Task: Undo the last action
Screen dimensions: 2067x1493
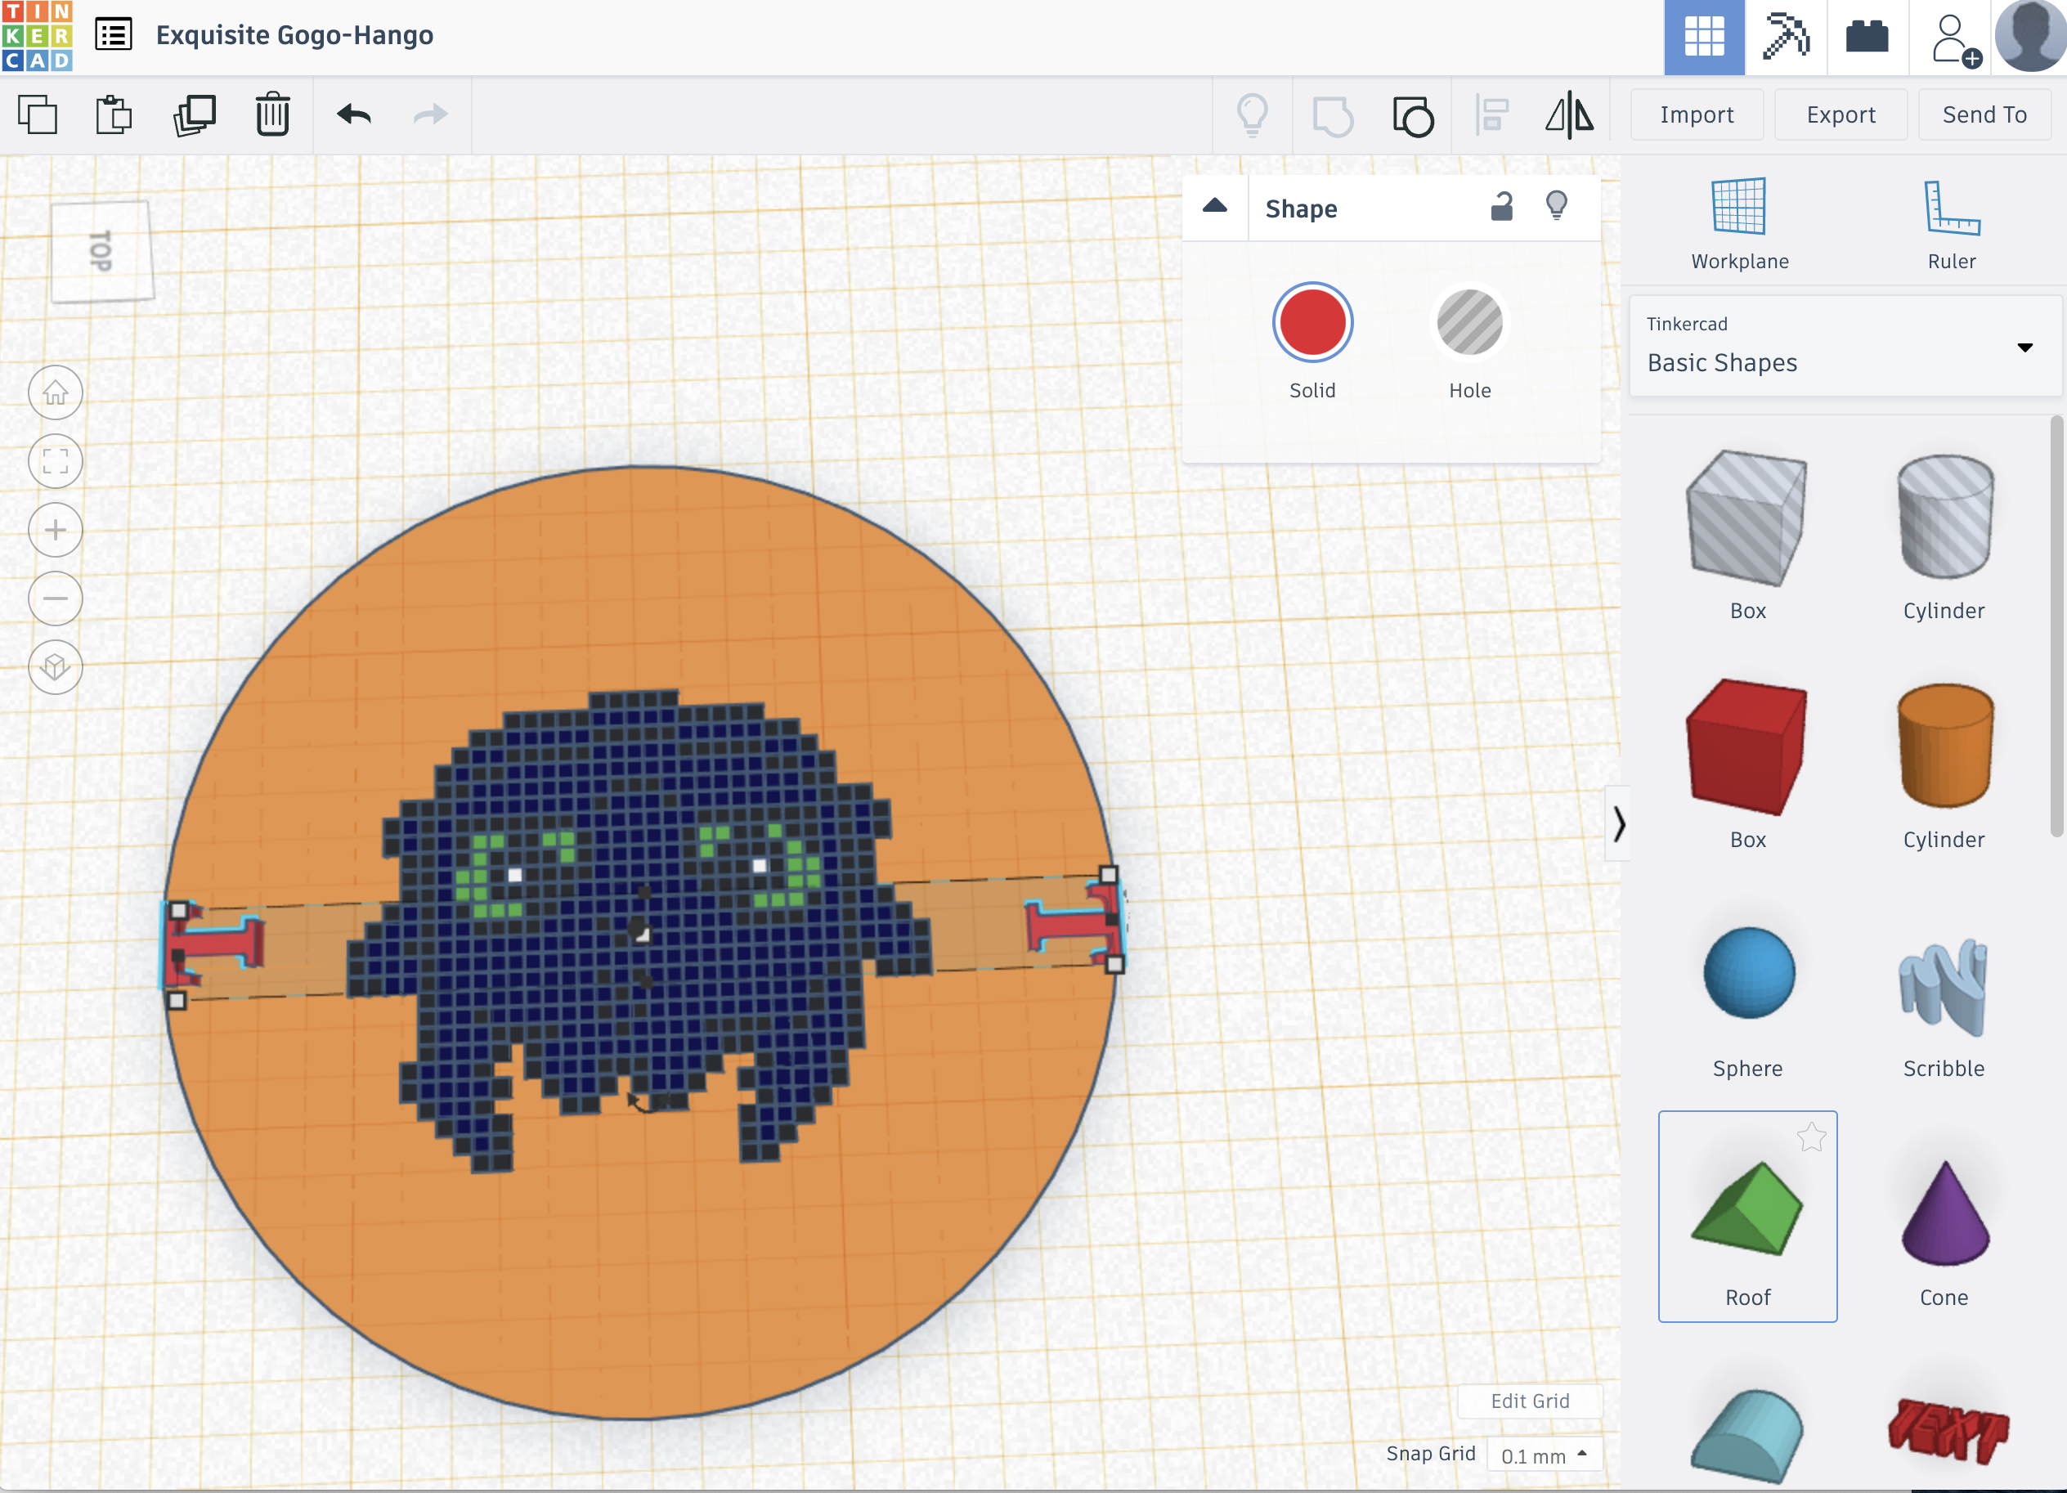Action: point(353,114)
